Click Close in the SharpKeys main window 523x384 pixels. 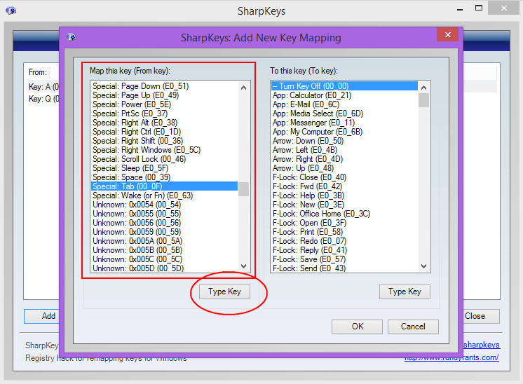[482, 316]
